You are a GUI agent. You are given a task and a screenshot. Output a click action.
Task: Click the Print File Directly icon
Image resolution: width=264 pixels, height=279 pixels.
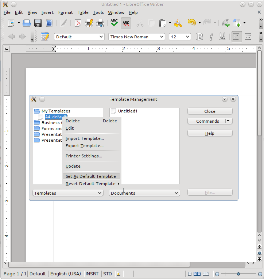tap(89, 23)
